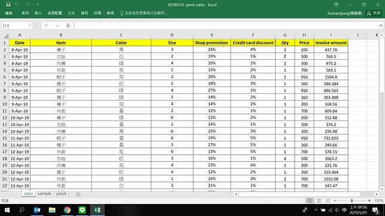The width and height of the screenshot is (385, 216).
Task: Open the Customize Quick Access Toolbar dropdown
Action: click(38, 5)
